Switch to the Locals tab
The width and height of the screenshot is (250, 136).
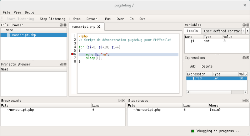tap(192, 31)
